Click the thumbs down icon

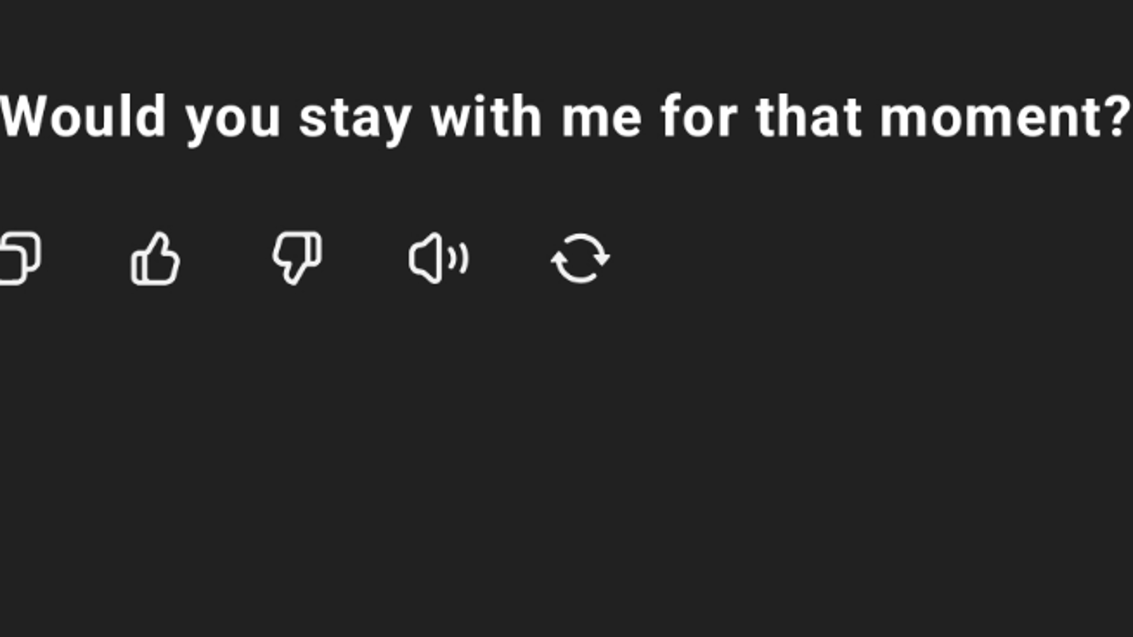(x=297, y=258)
